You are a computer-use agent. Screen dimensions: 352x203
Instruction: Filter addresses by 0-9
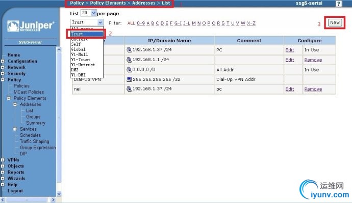click(x=141, y=23)
